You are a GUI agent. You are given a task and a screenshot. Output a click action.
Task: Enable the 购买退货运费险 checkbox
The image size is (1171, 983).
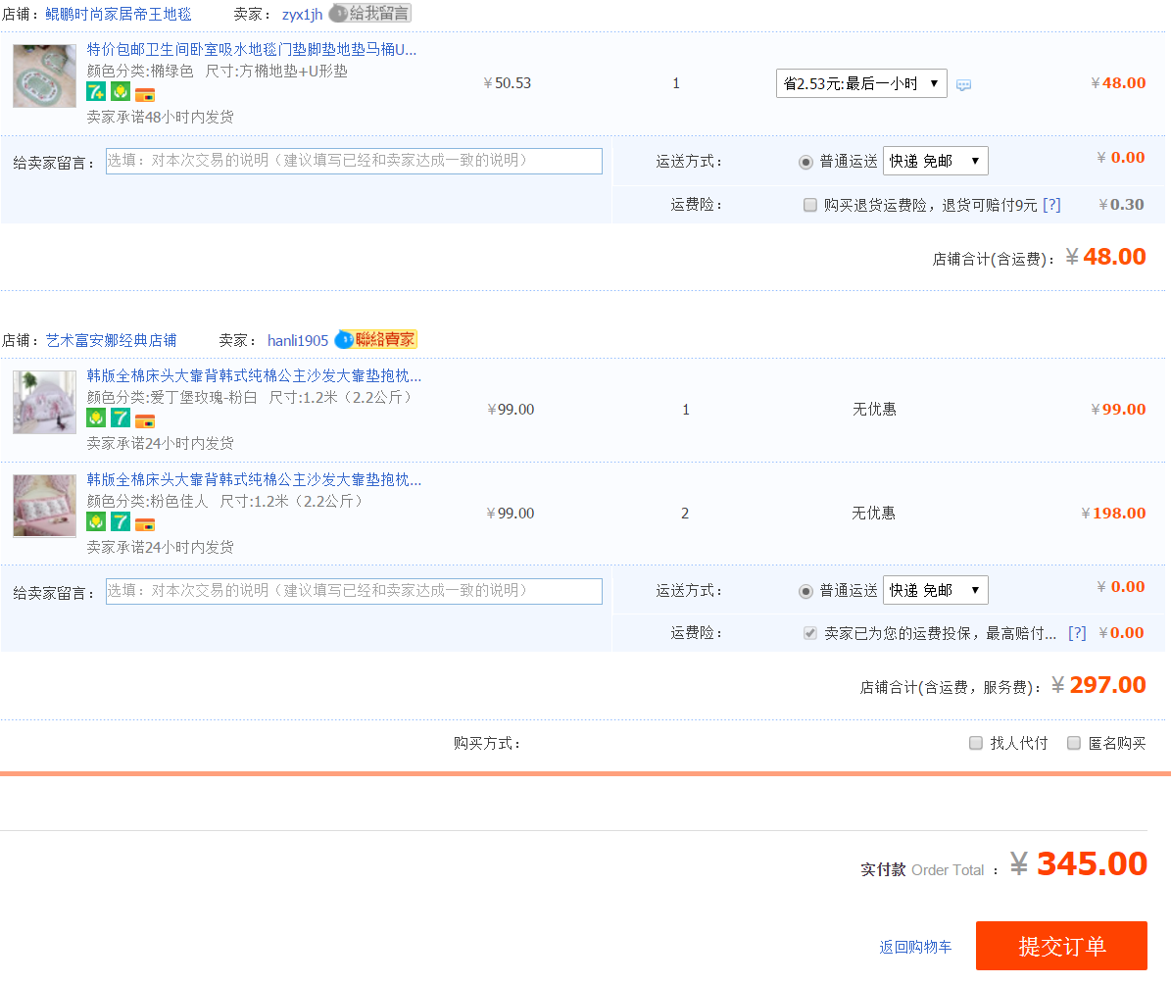810,205
